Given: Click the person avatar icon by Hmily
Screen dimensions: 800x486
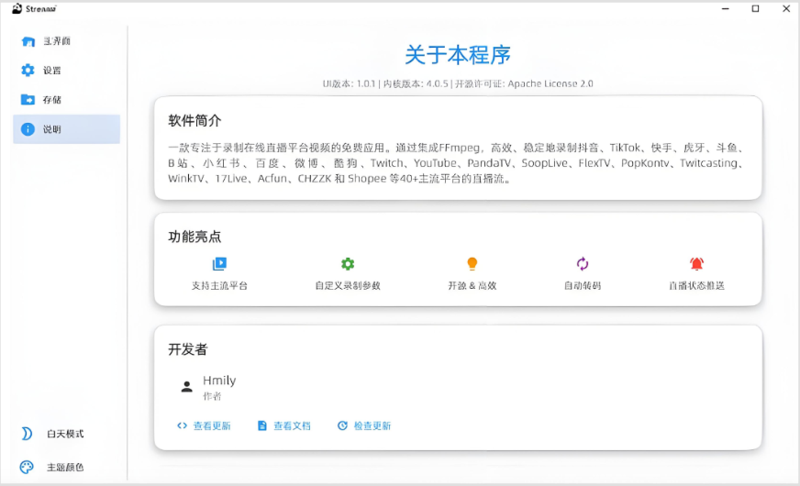Looking at the screenshot, I should (x=187, y=387).
